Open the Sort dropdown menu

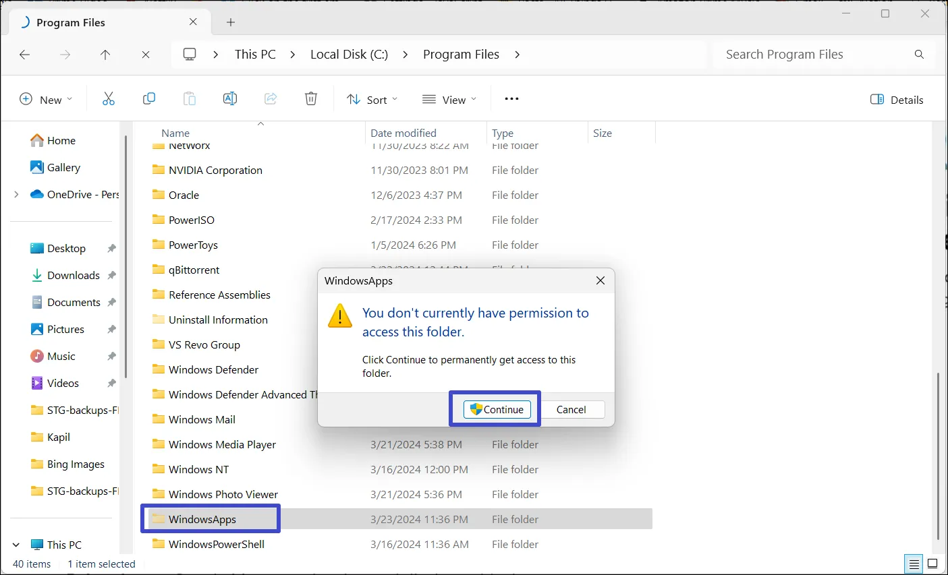point(372,99)
